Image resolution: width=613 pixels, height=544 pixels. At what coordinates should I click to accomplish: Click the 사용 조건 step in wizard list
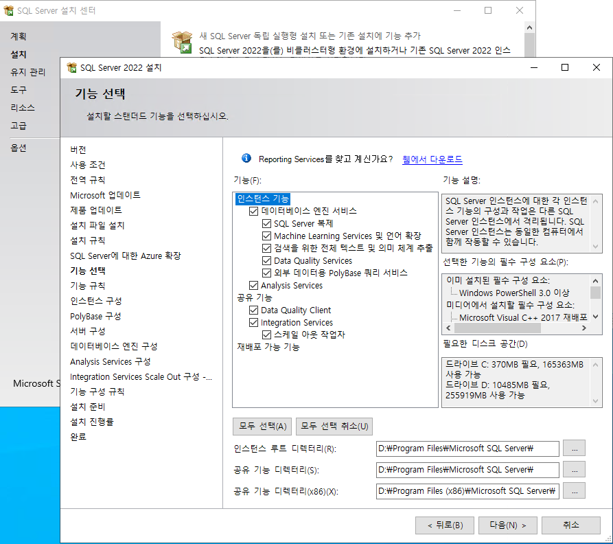pyautogui.click(x=88, y=165)
